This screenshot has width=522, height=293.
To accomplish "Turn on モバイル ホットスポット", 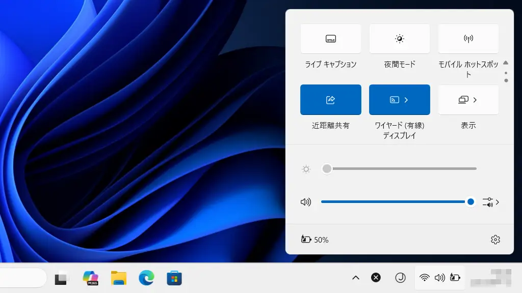I will tap(468, 39).
